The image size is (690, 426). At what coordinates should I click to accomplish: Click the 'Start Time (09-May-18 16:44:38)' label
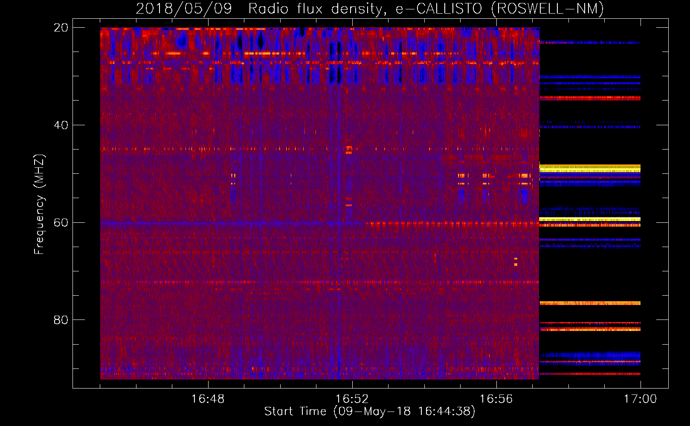tap(370, 411)
